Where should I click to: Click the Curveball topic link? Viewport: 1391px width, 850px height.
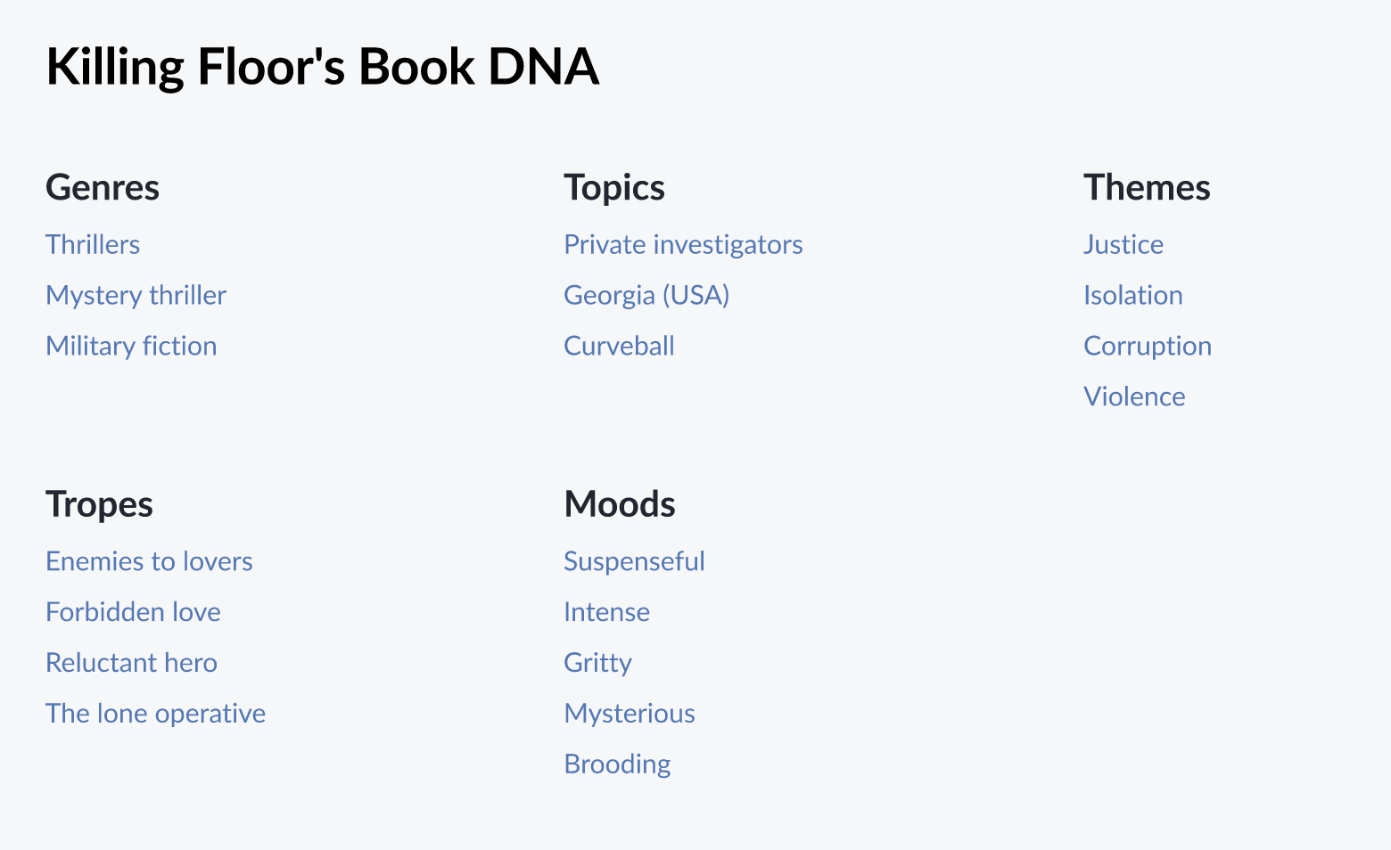pos(619,346)
